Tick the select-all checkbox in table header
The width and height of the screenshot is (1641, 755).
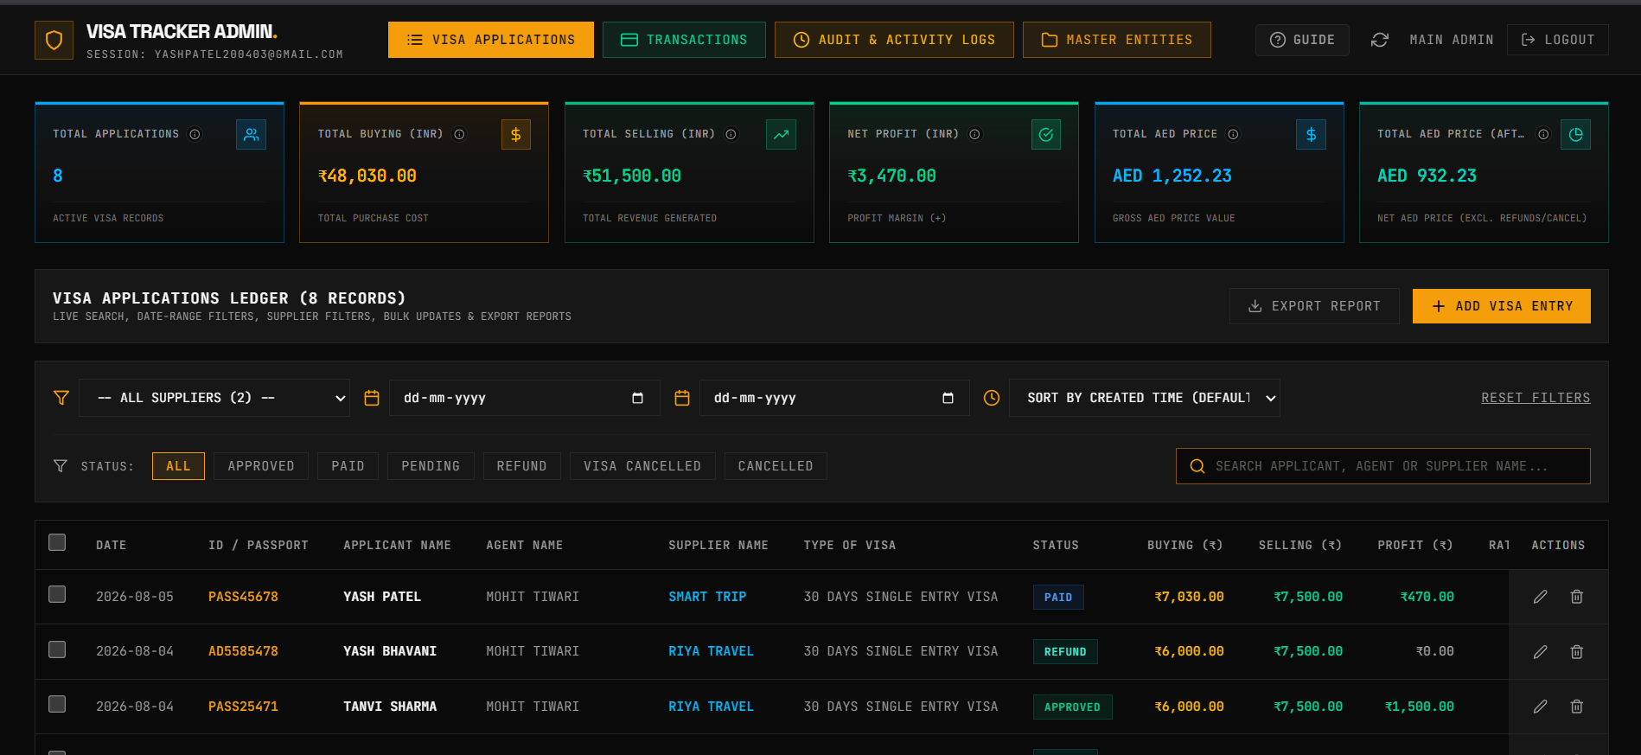(57, 542)
